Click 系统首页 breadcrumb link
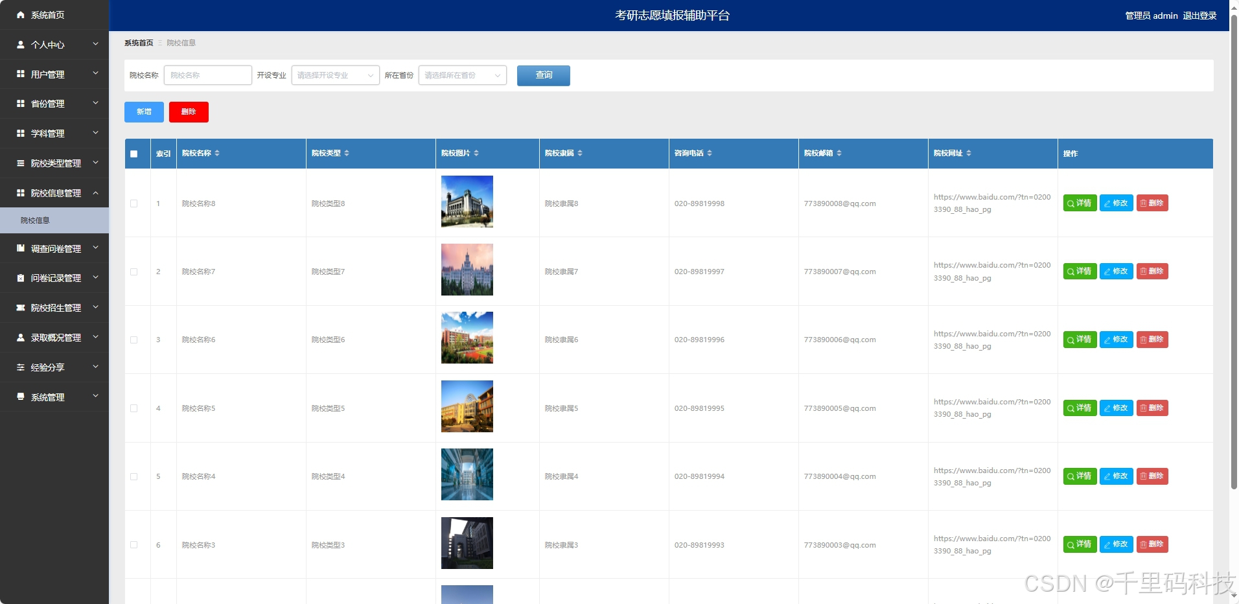The image size is (1239, 604). (139, 43)
